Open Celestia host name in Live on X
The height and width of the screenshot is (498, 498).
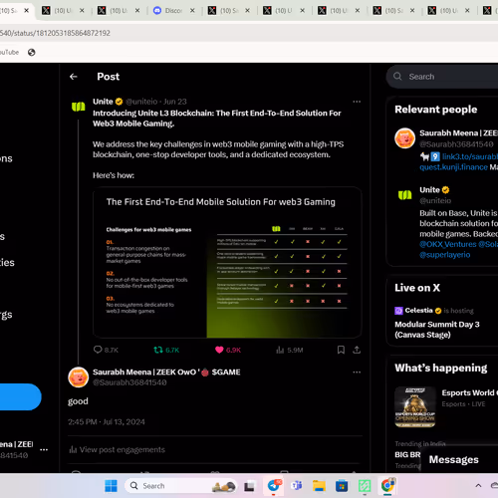tap(418, 311)
